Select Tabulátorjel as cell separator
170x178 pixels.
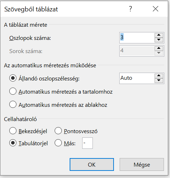coord(13,143)
